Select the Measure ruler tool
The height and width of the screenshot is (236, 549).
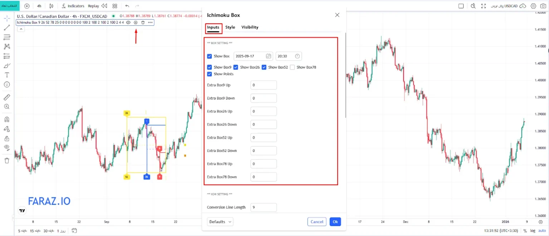point(7,97)
